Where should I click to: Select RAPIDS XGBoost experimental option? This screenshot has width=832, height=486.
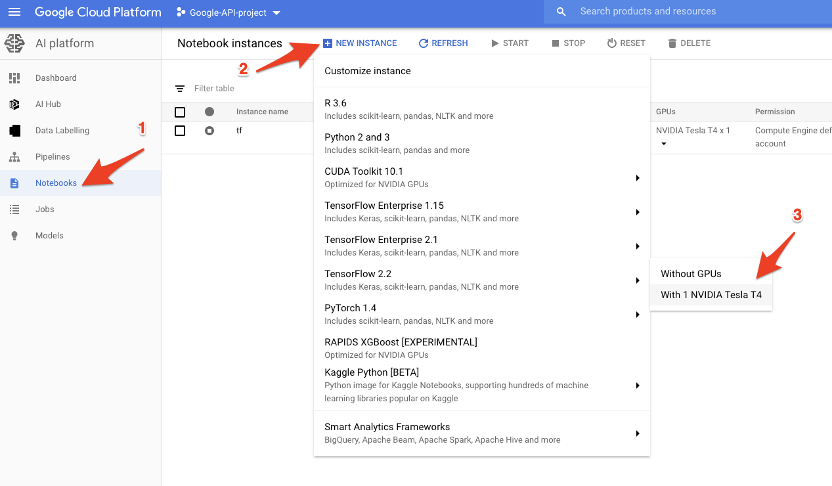pos(482,348)
